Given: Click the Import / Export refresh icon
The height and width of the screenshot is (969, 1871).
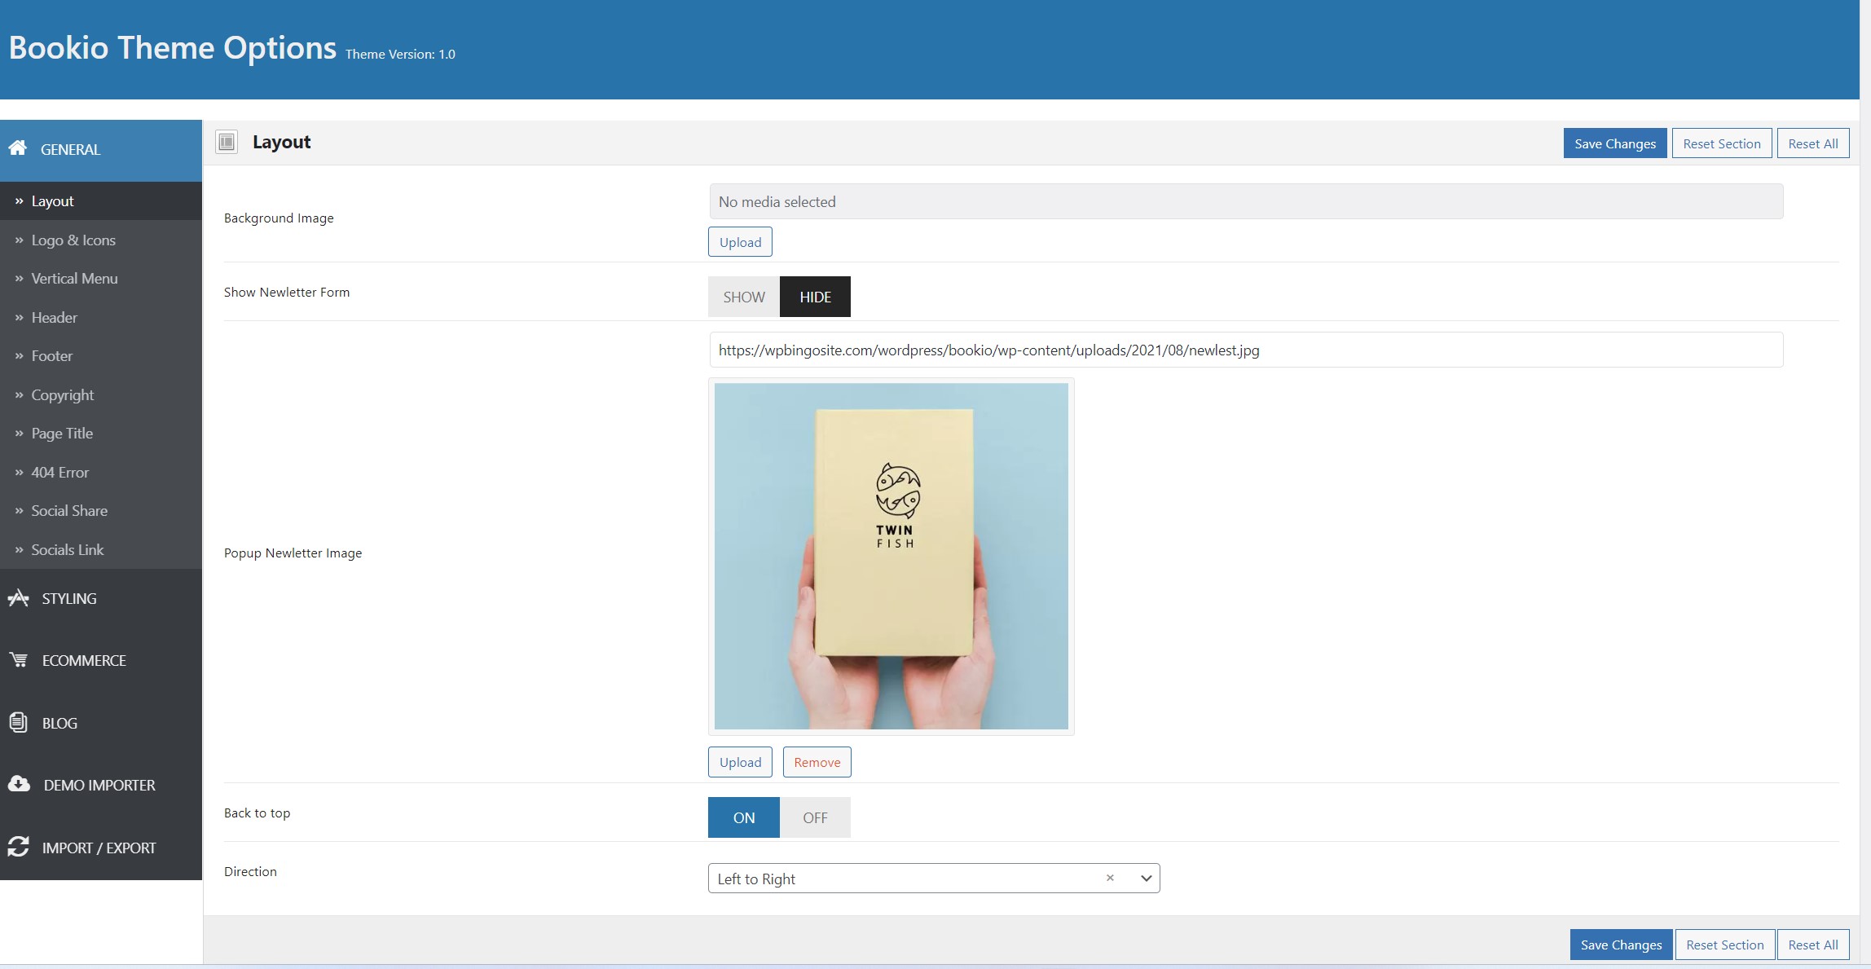Looking at the screenshot, I should coord(18,847).
